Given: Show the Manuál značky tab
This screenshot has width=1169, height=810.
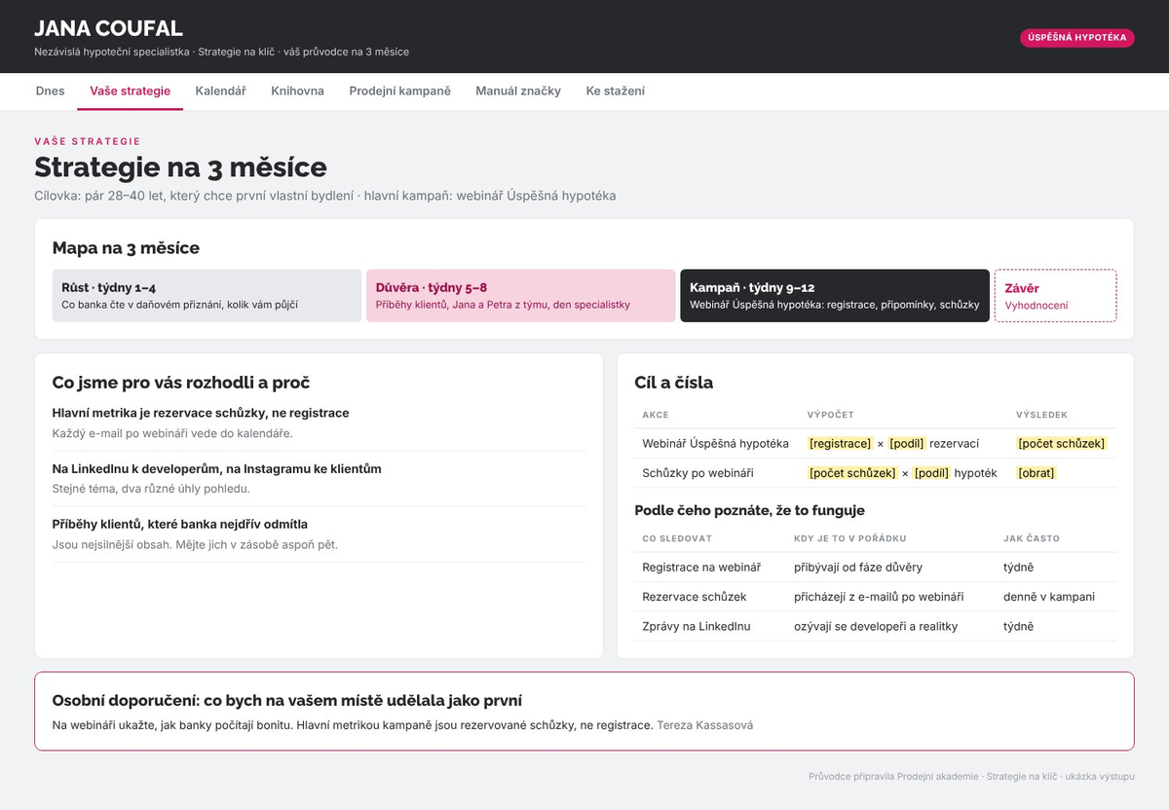Looking at the screenshot, I should tap(518, 92).
